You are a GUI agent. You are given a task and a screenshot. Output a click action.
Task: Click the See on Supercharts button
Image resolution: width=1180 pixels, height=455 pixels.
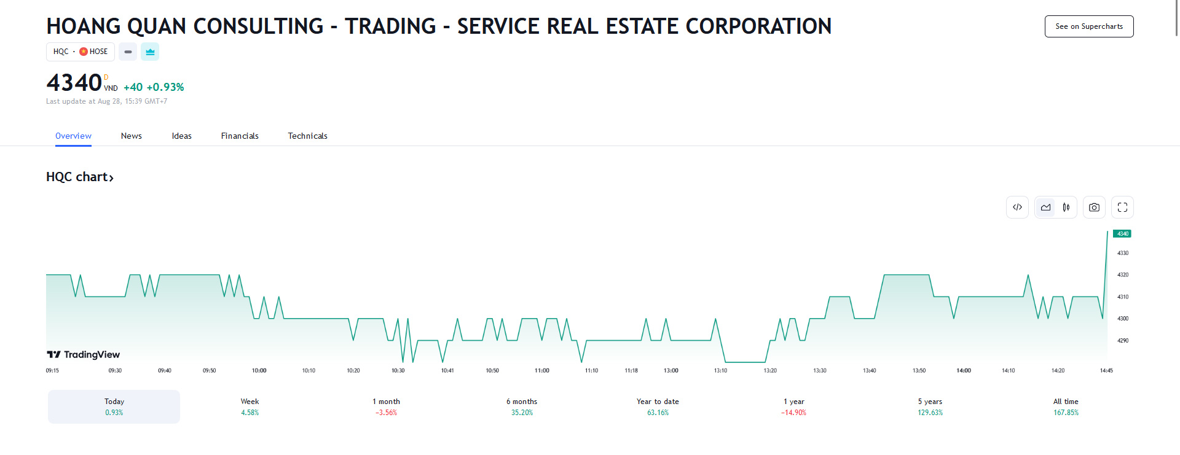[1089, 26]
